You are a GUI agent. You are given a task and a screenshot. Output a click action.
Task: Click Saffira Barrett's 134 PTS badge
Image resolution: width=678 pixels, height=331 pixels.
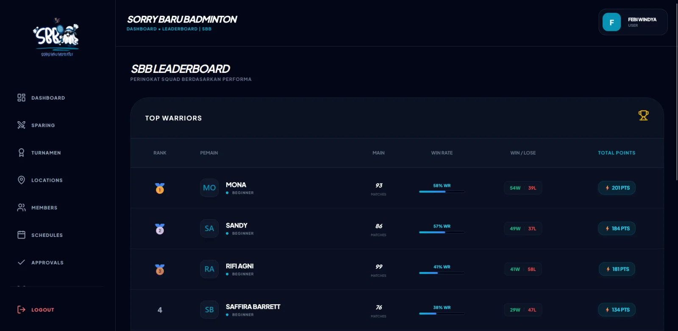617,310
